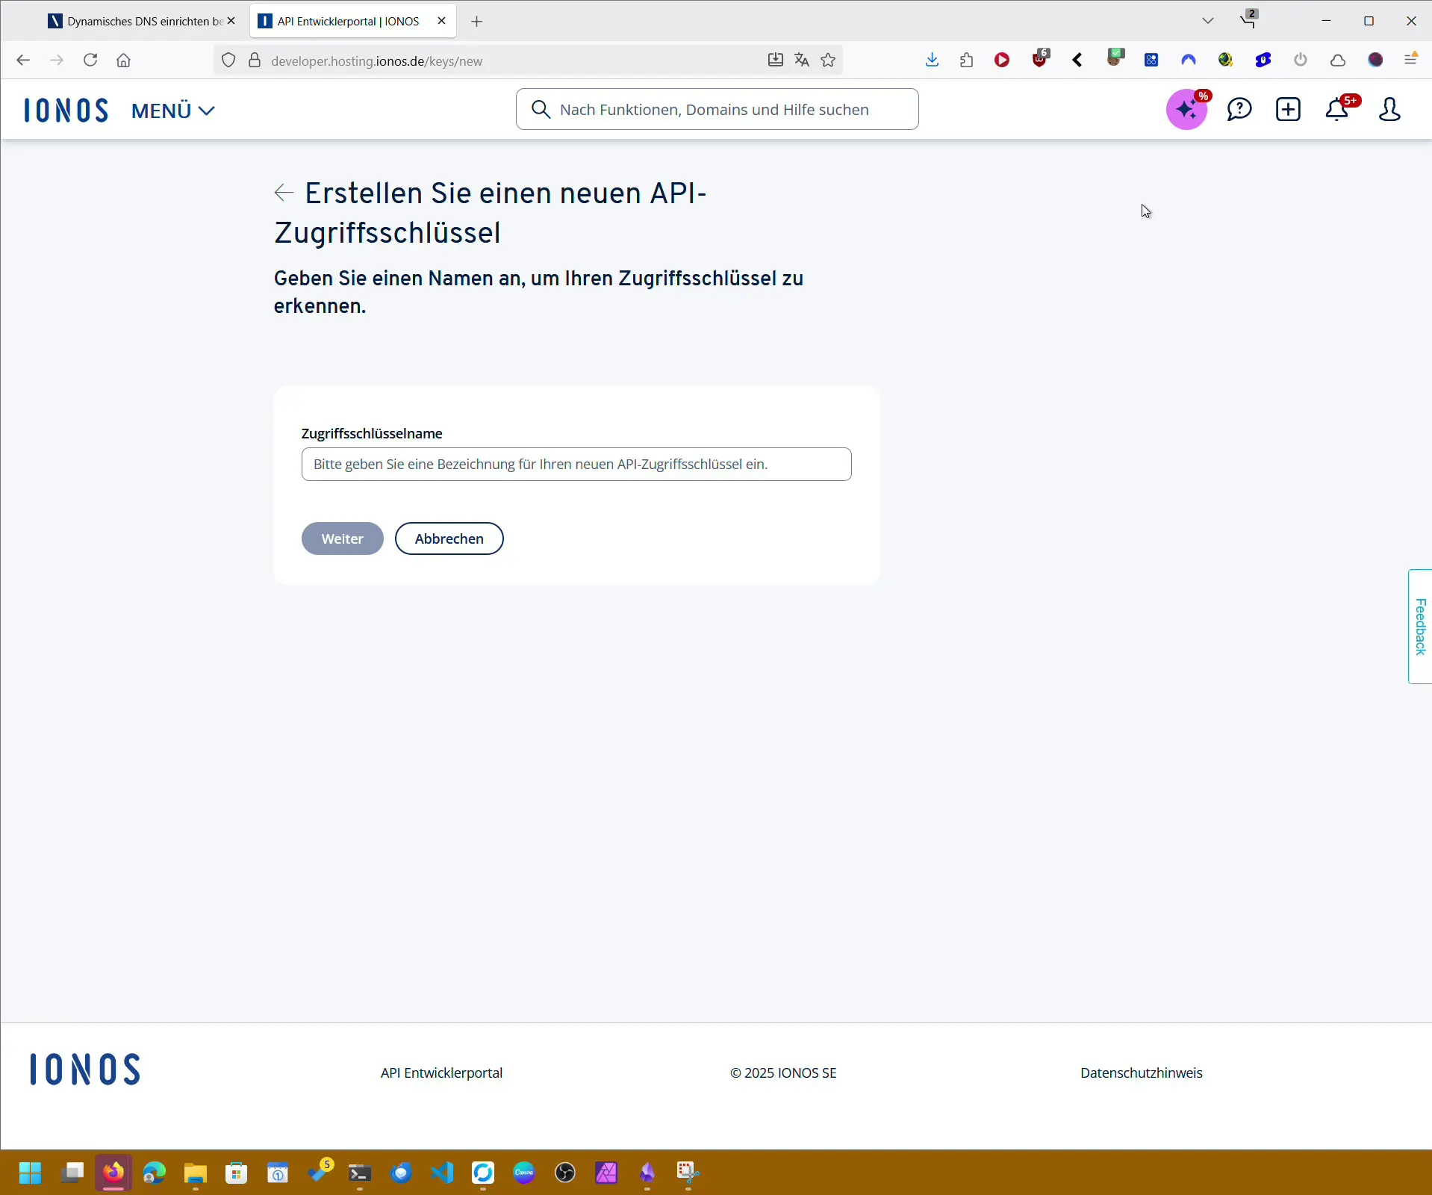Expand the MENÜ dropdown
Screen dimensions: 1432x1195
click(x=173, y=111)
